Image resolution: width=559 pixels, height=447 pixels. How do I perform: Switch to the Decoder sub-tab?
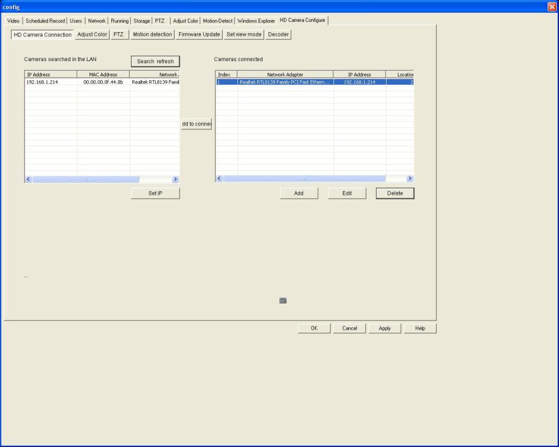tap(278, 34)
